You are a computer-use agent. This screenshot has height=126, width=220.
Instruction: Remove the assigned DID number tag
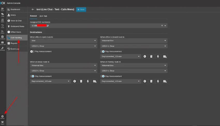click(x=33, y=26)
